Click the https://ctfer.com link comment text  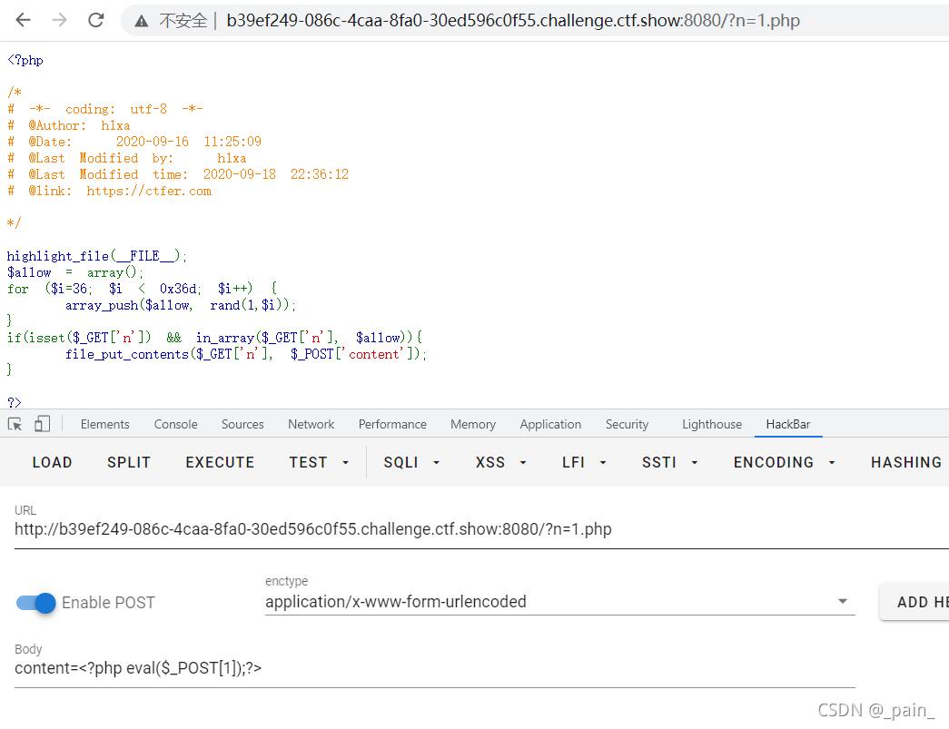pos(149,192)
